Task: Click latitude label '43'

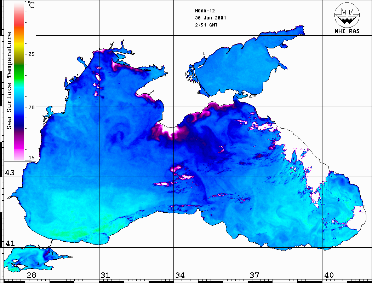Action: pyautogui.click(x=10, y=173)
